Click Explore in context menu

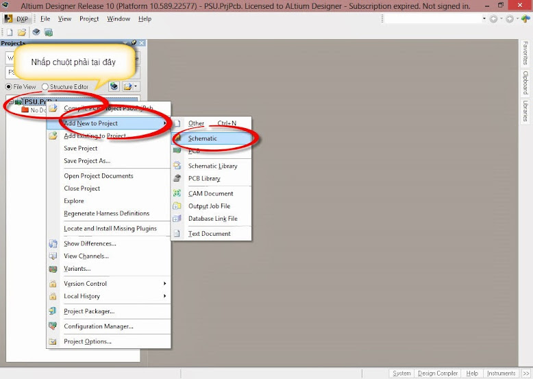pyautogui.click(x=108, y=201)
